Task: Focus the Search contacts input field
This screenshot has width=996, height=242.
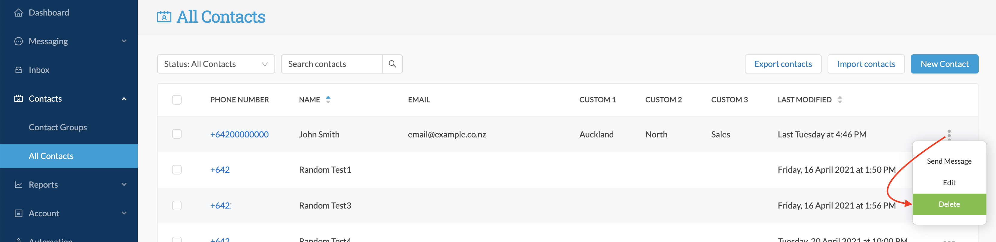Action: pyautogui.click(x=332, y=64)
